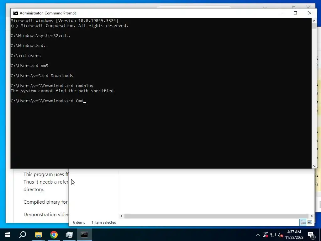Close the Command Prompt window
Image resolution: width=321 pixels, height=241 pixels.
click(x=309, y=13)
